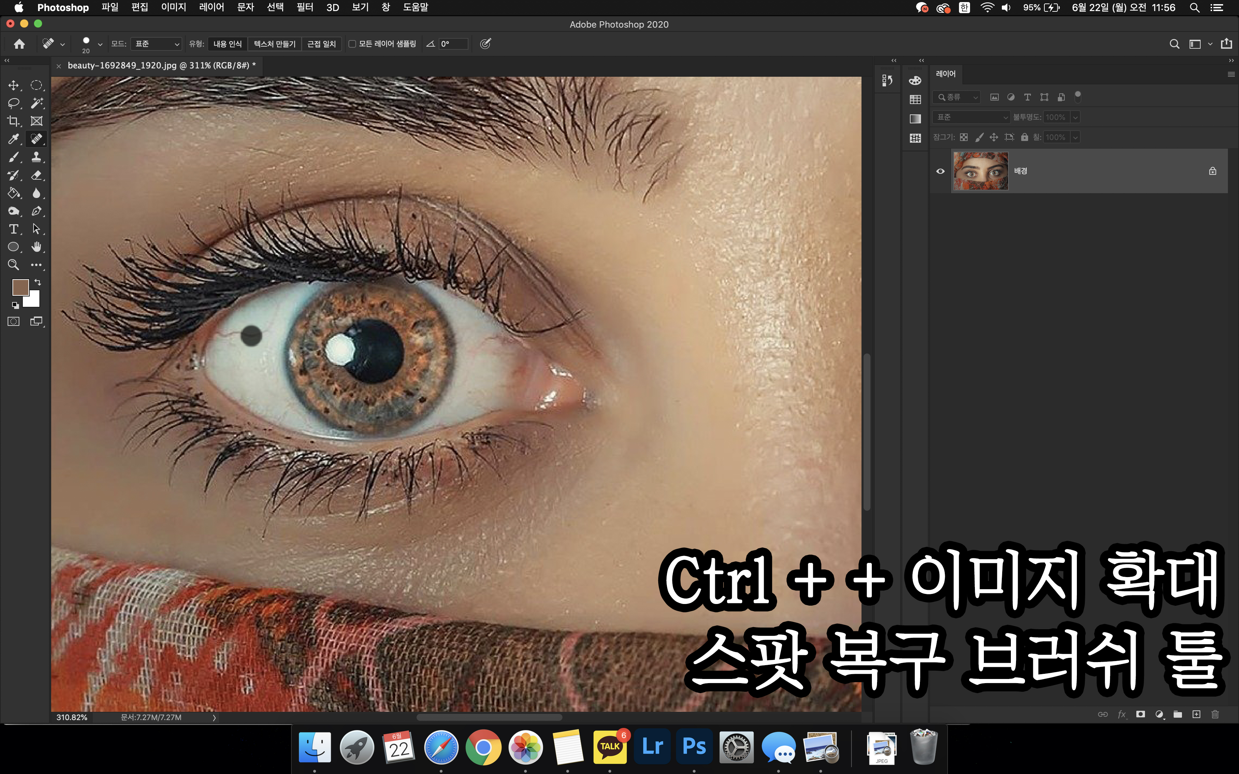This screenshot has height=774, width=1239.
Task: Choose 근접 일치 type button
Action: coord(321,44)
